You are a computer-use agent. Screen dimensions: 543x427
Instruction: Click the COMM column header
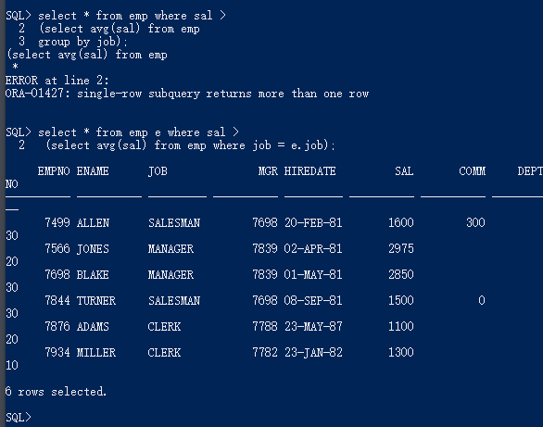[x=472, y=171]
